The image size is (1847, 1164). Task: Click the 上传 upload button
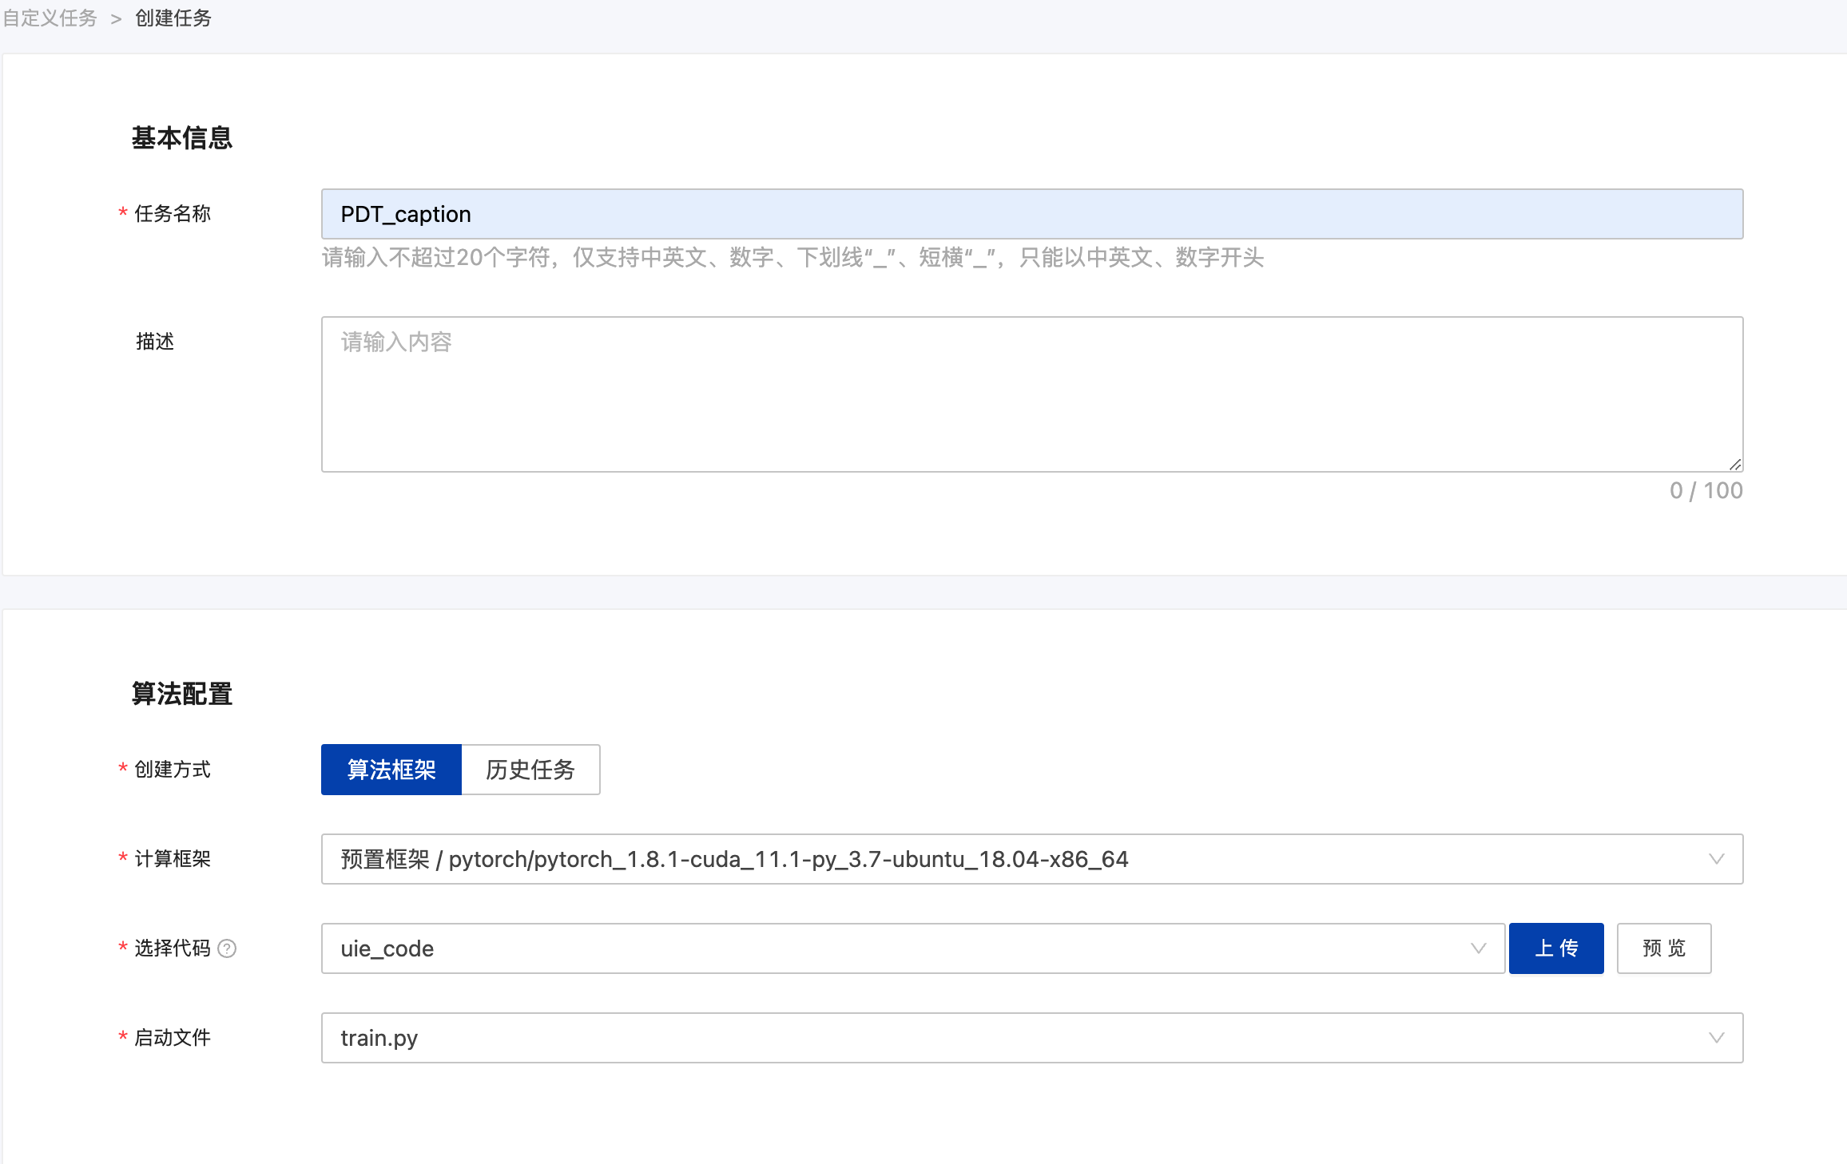1556,948
